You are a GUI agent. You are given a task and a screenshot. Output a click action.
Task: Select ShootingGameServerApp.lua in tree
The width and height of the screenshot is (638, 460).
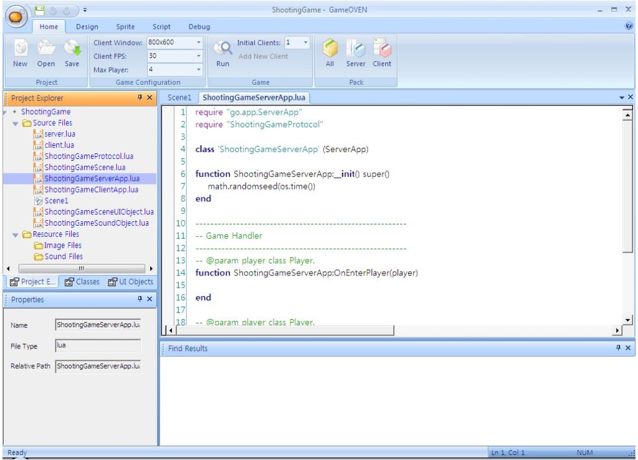92,178
